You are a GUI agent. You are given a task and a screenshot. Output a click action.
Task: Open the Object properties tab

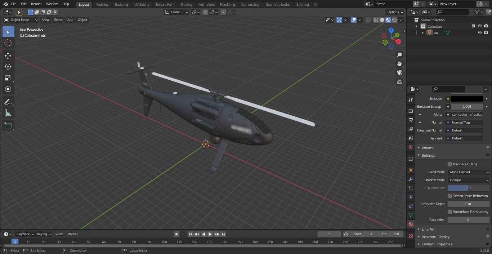(x=411, y=170)
